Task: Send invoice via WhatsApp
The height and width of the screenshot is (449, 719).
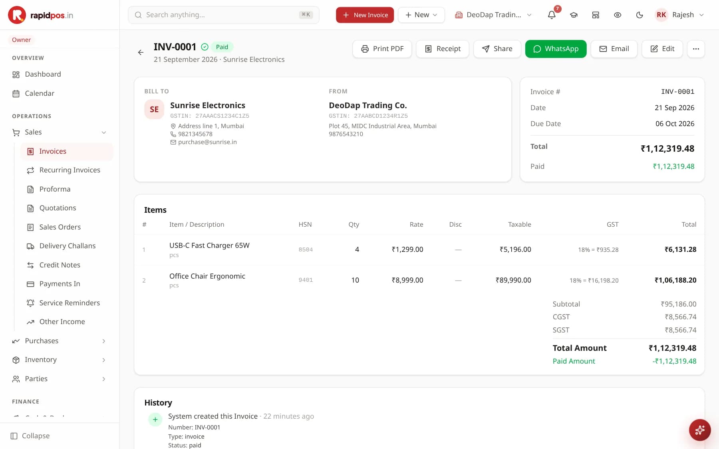Action: pyautogui.click(x=556, y=49)
